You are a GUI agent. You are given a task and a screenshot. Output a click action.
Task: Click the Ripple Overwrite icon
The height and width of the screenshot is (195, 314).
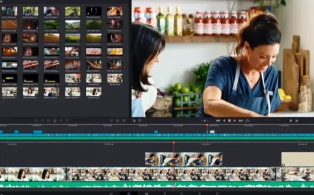click(48, 120)
